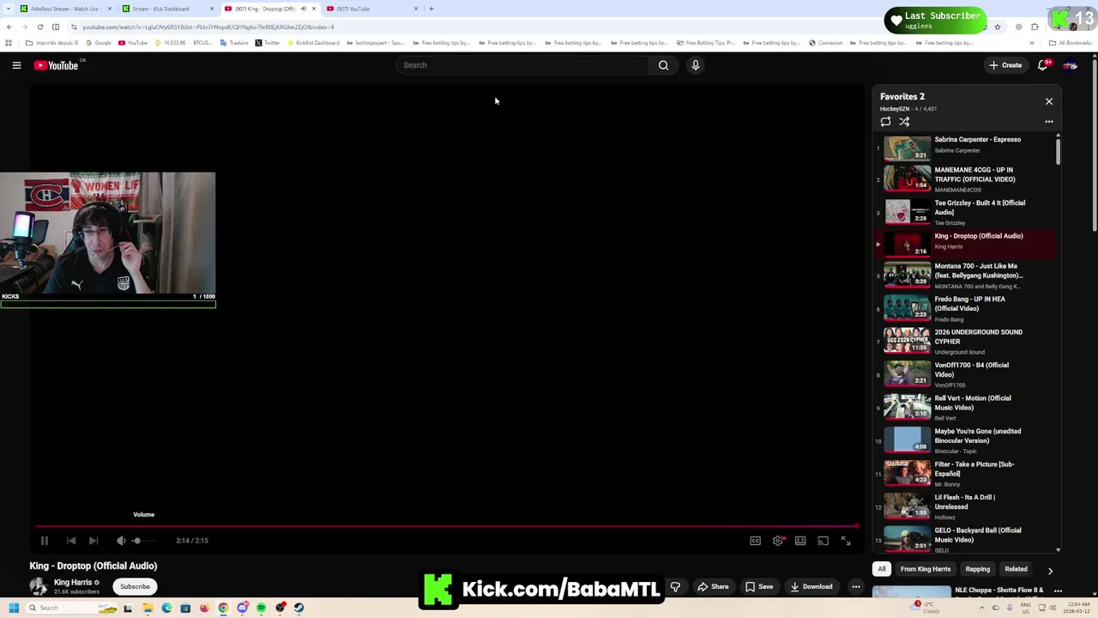Image resolution: width=1098 pixels, height=618 pixels.
Task: Open the YouTube notifications bell
Action: point(1043,65)
